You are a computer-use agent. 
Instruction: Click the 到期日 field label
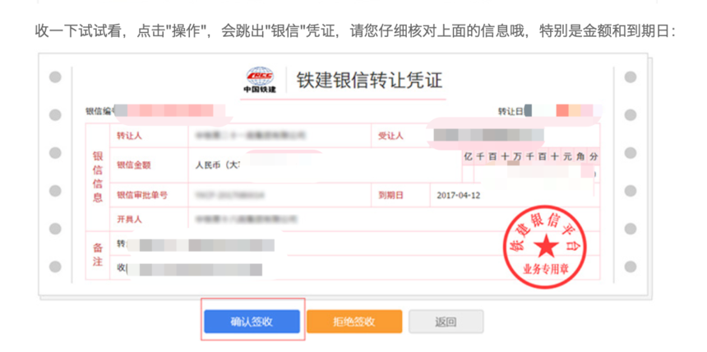[391, 195]
